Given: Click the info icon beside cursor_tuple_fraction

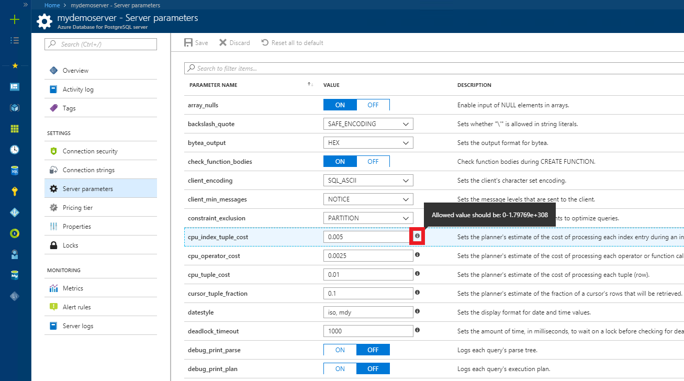Looking at the screenshot, I should [417, 293].
